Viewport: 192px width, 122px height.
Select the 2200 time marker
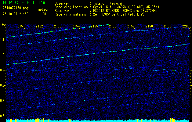click(186, 27)
